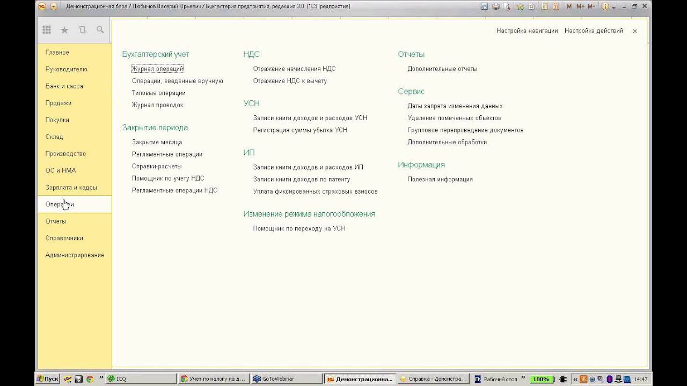687x386 pixels.
Task: Open the 1C main menu dropdown in title bar
Action: (53, 6)
